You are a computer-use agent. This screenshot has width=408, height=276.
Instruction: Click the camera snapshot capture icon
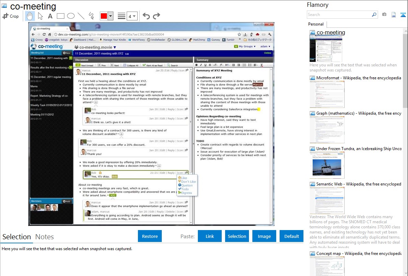pyautogui.click(x=384, y=15)
